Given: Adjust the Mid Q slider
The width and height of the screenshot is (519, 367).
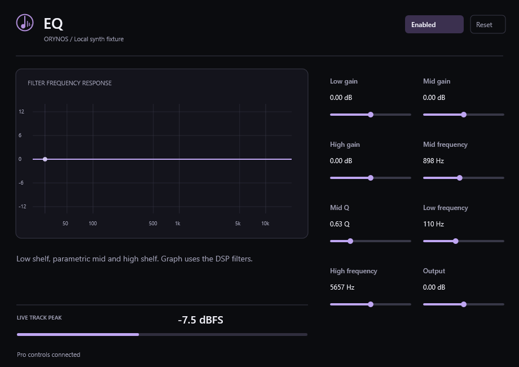Looking at the screenshot, I should pyautogui.click(x=371, y=241).
